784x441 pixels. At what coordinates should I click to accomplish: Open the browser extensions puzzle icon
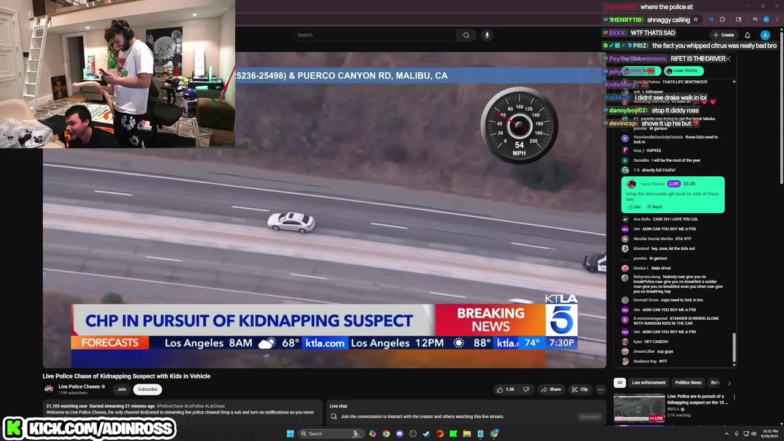click(722, 20)
